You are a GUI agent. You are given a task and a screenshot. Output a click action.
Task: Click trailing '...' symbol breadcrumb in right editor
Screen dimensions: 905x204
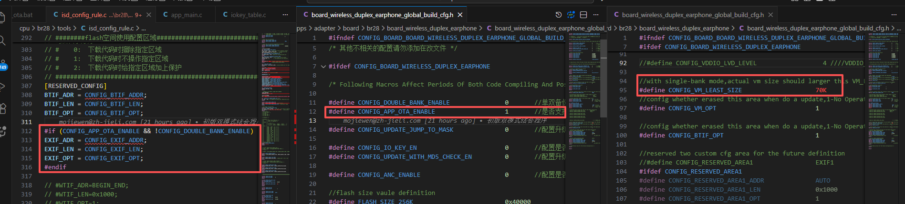900,28
